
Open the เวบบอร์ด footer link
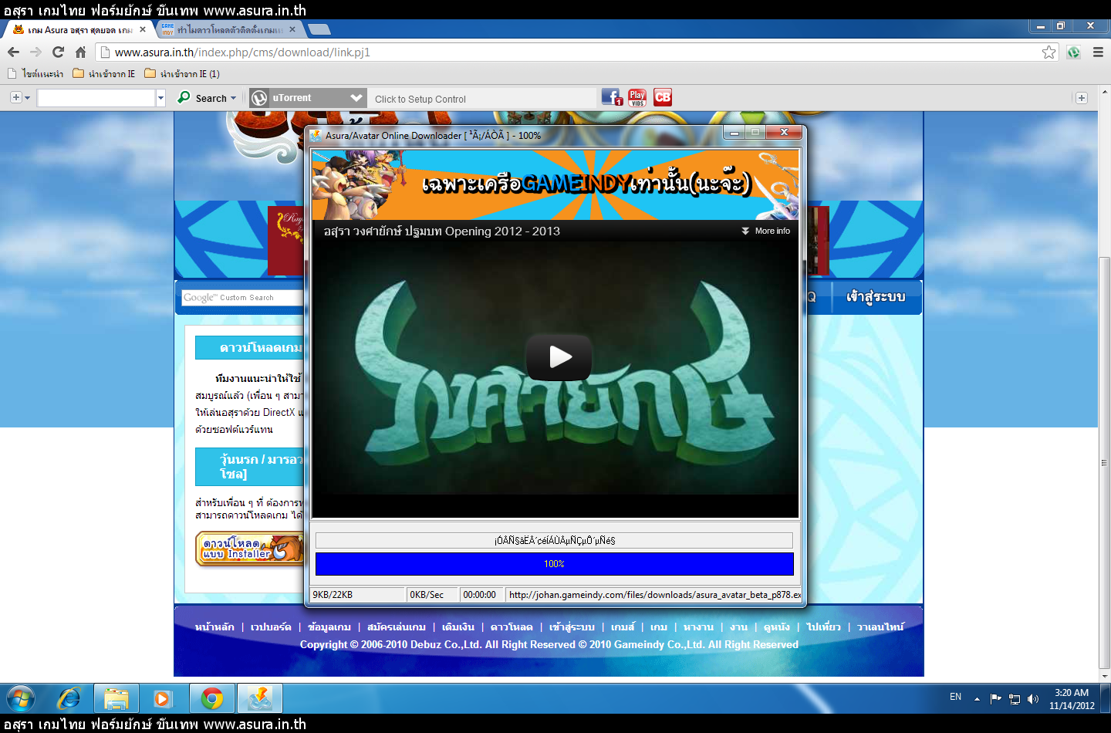[271, 627]
